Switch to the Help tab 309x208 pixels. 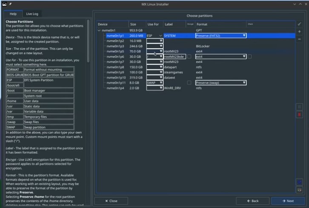(x=13, y=14)
